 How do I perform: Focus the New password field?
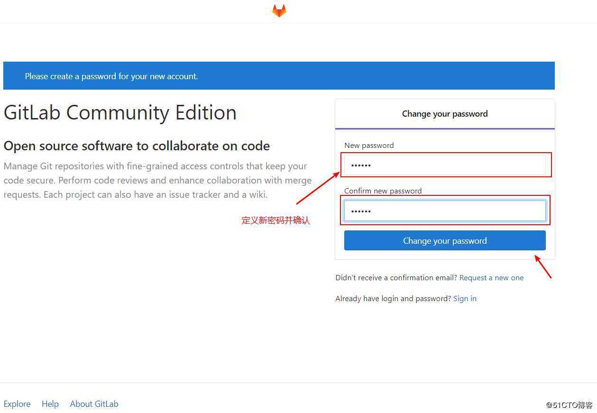[445, 165]
